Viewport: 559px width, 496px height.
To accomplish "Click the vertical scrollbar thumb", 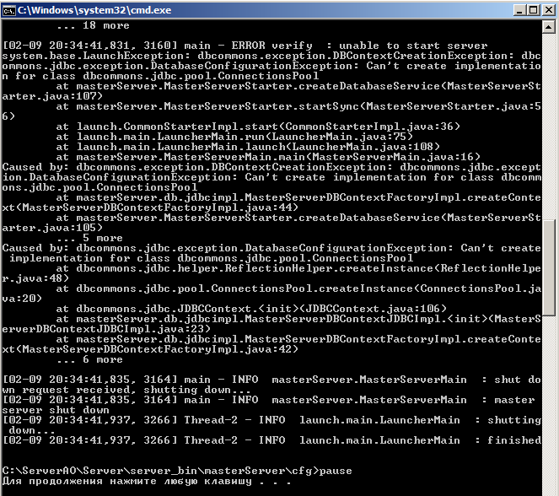I will pos(549,267).
